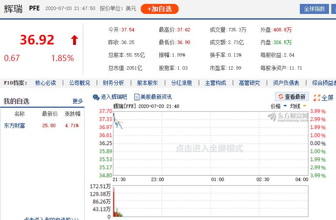Click the 涨跌幅 column header

pos(73,114)
